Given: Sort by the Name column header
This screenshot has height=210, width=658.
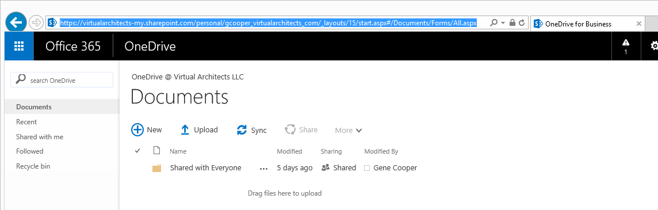Looking at the screenshot, I should pyautogui.click(x=178, y=151).
